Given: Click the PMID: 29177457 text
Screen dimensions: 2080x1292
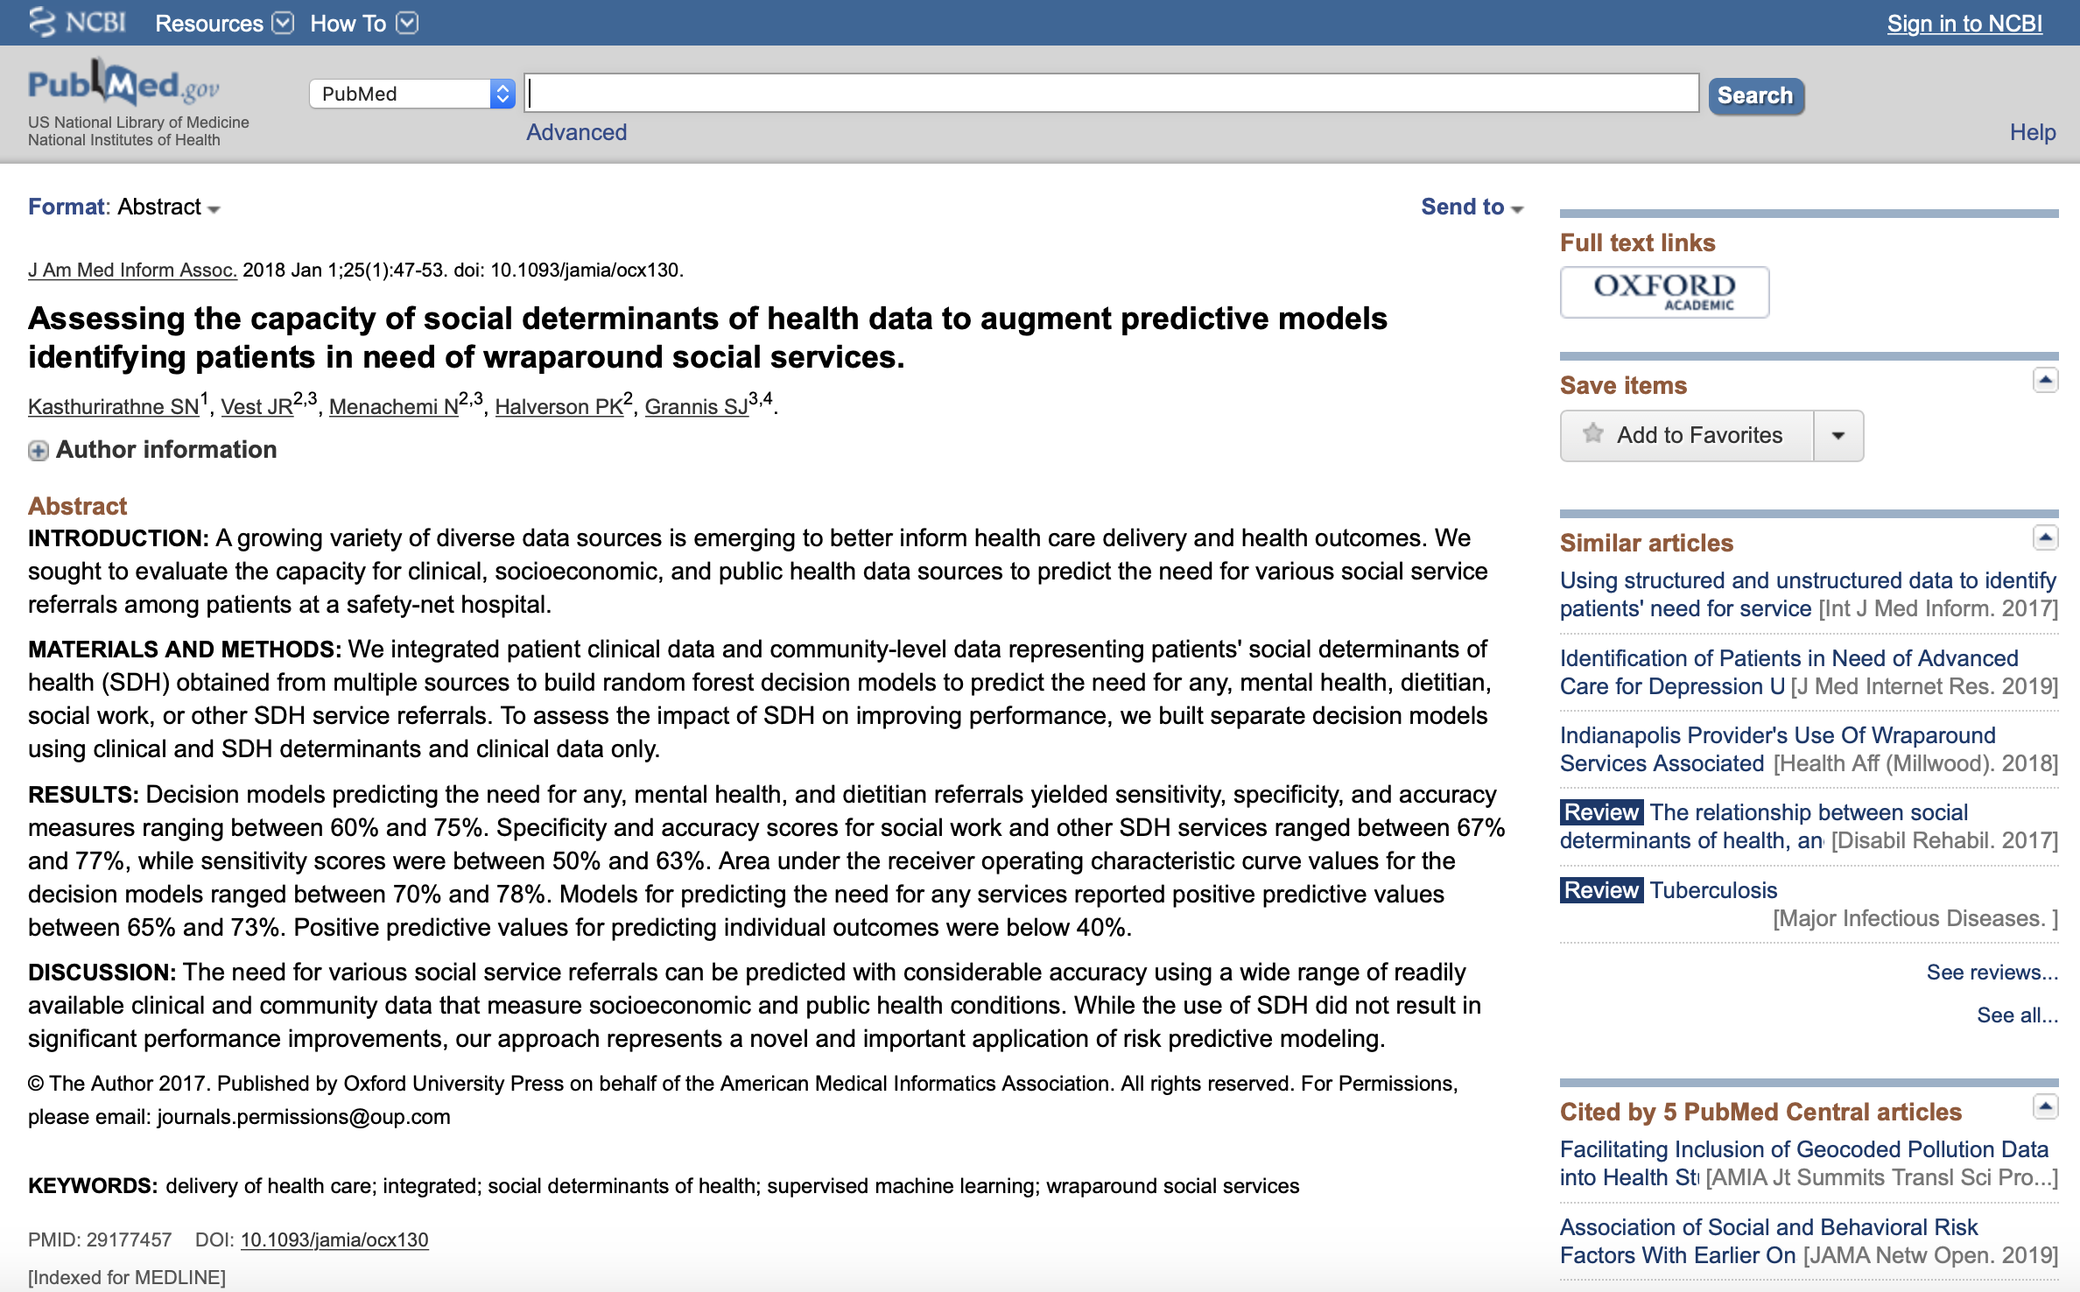Looking at the screenshot, I should tap(100, 1239).
